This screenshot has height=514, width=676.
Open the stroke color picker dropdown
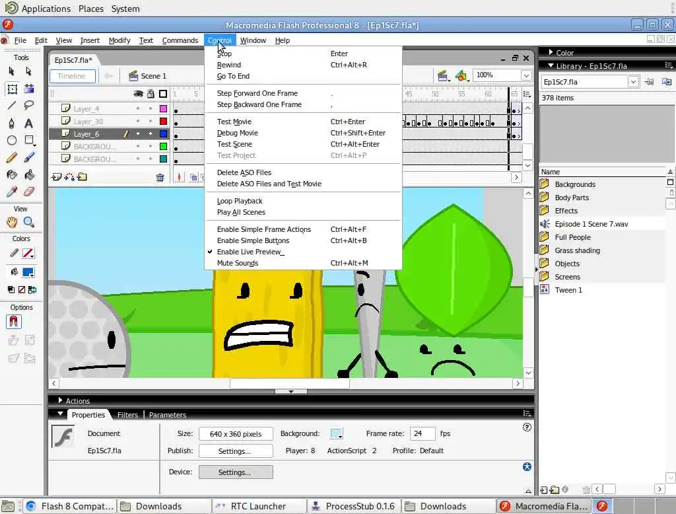pos(28,253)
